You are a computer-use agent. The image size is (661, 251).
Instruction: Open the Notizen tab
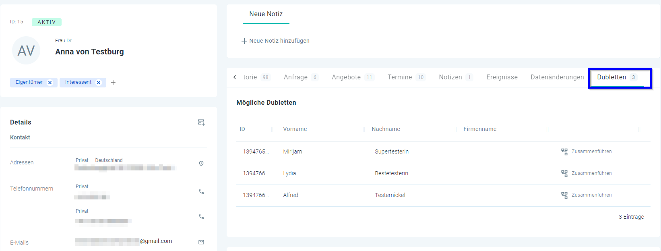click(x=450, y=77)
